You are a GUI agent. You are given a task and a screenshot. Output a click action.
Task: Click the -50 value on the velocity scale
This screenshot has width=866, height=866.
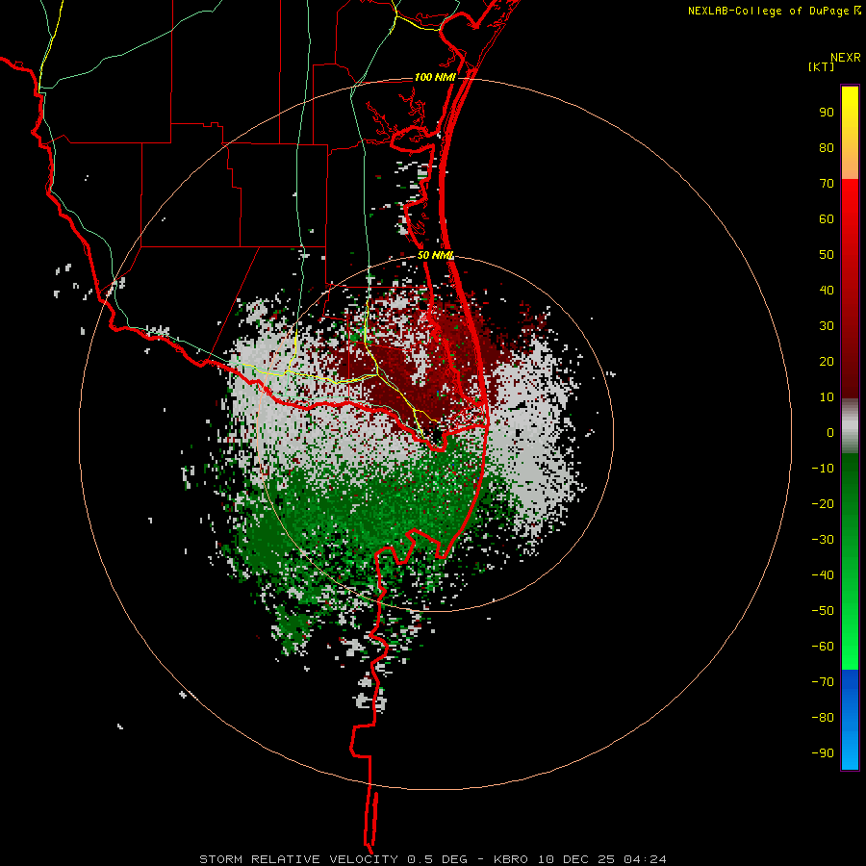coord(823,611)
